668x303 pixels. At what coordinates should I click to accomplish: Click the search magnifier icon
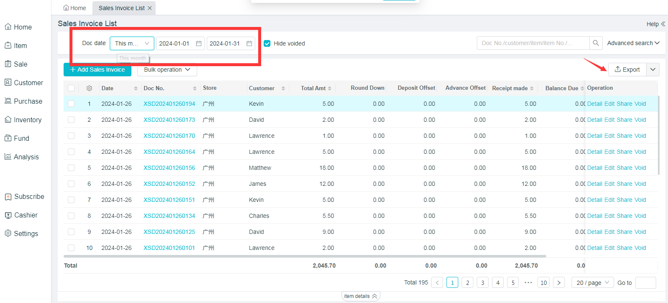pos(596,43)
